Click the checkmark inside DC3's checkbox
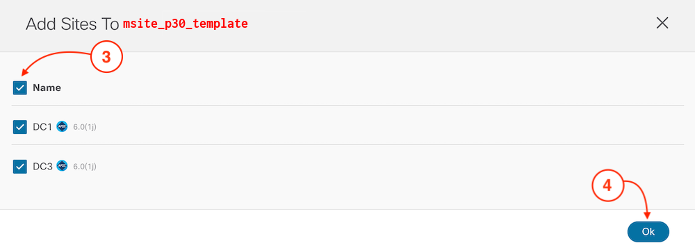The width and height of the screenshot is (695, 250). 20,167
